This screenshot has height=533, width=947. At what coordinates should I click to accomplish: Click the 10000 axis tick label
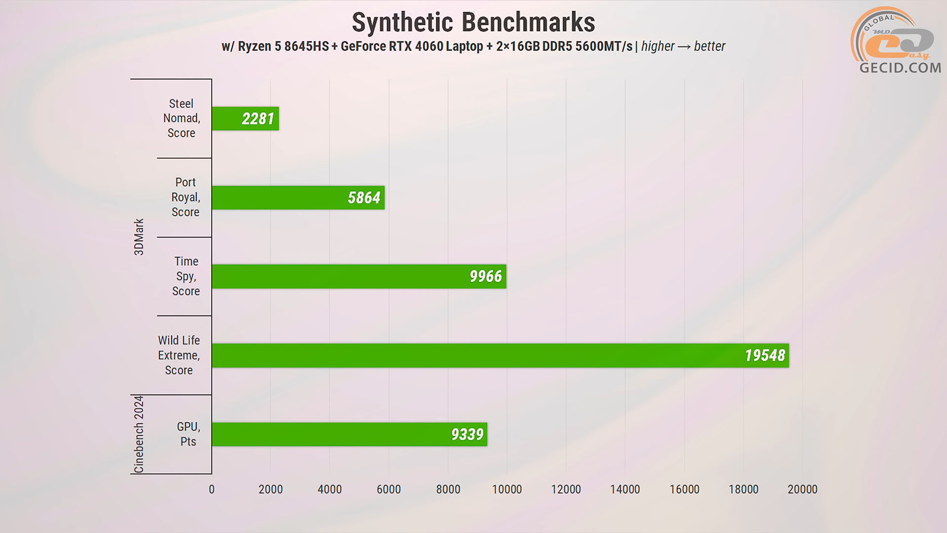[507, 490]
